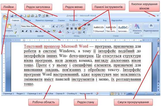Viewport: 161px width, 106px height.
Task: Apply strikethrough abc formatting
Action: click(x=37, y=31)
